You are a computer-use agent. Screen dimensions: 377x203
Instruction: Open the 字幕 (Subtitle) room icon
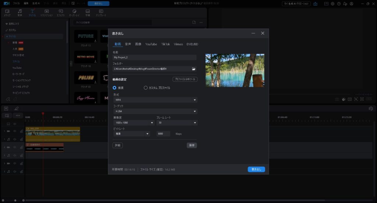88,13
